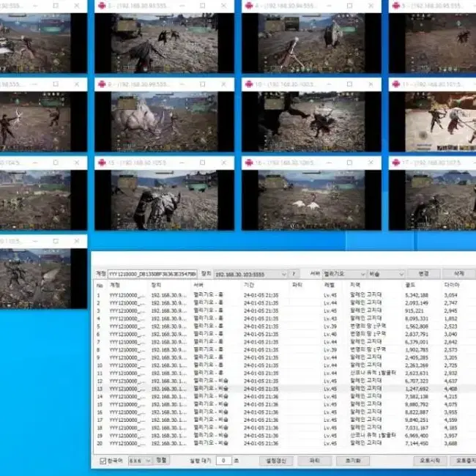Sort by the 지역 column header
476x476 pixels.
point(355,285)
